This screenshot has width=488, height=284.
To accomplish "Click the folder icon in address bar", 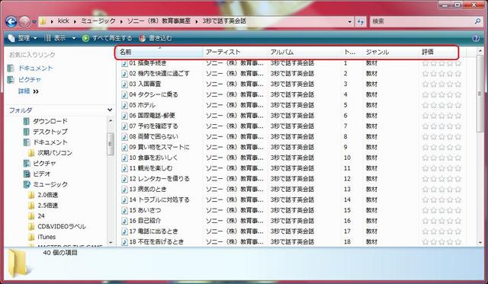I will point(43,21).
